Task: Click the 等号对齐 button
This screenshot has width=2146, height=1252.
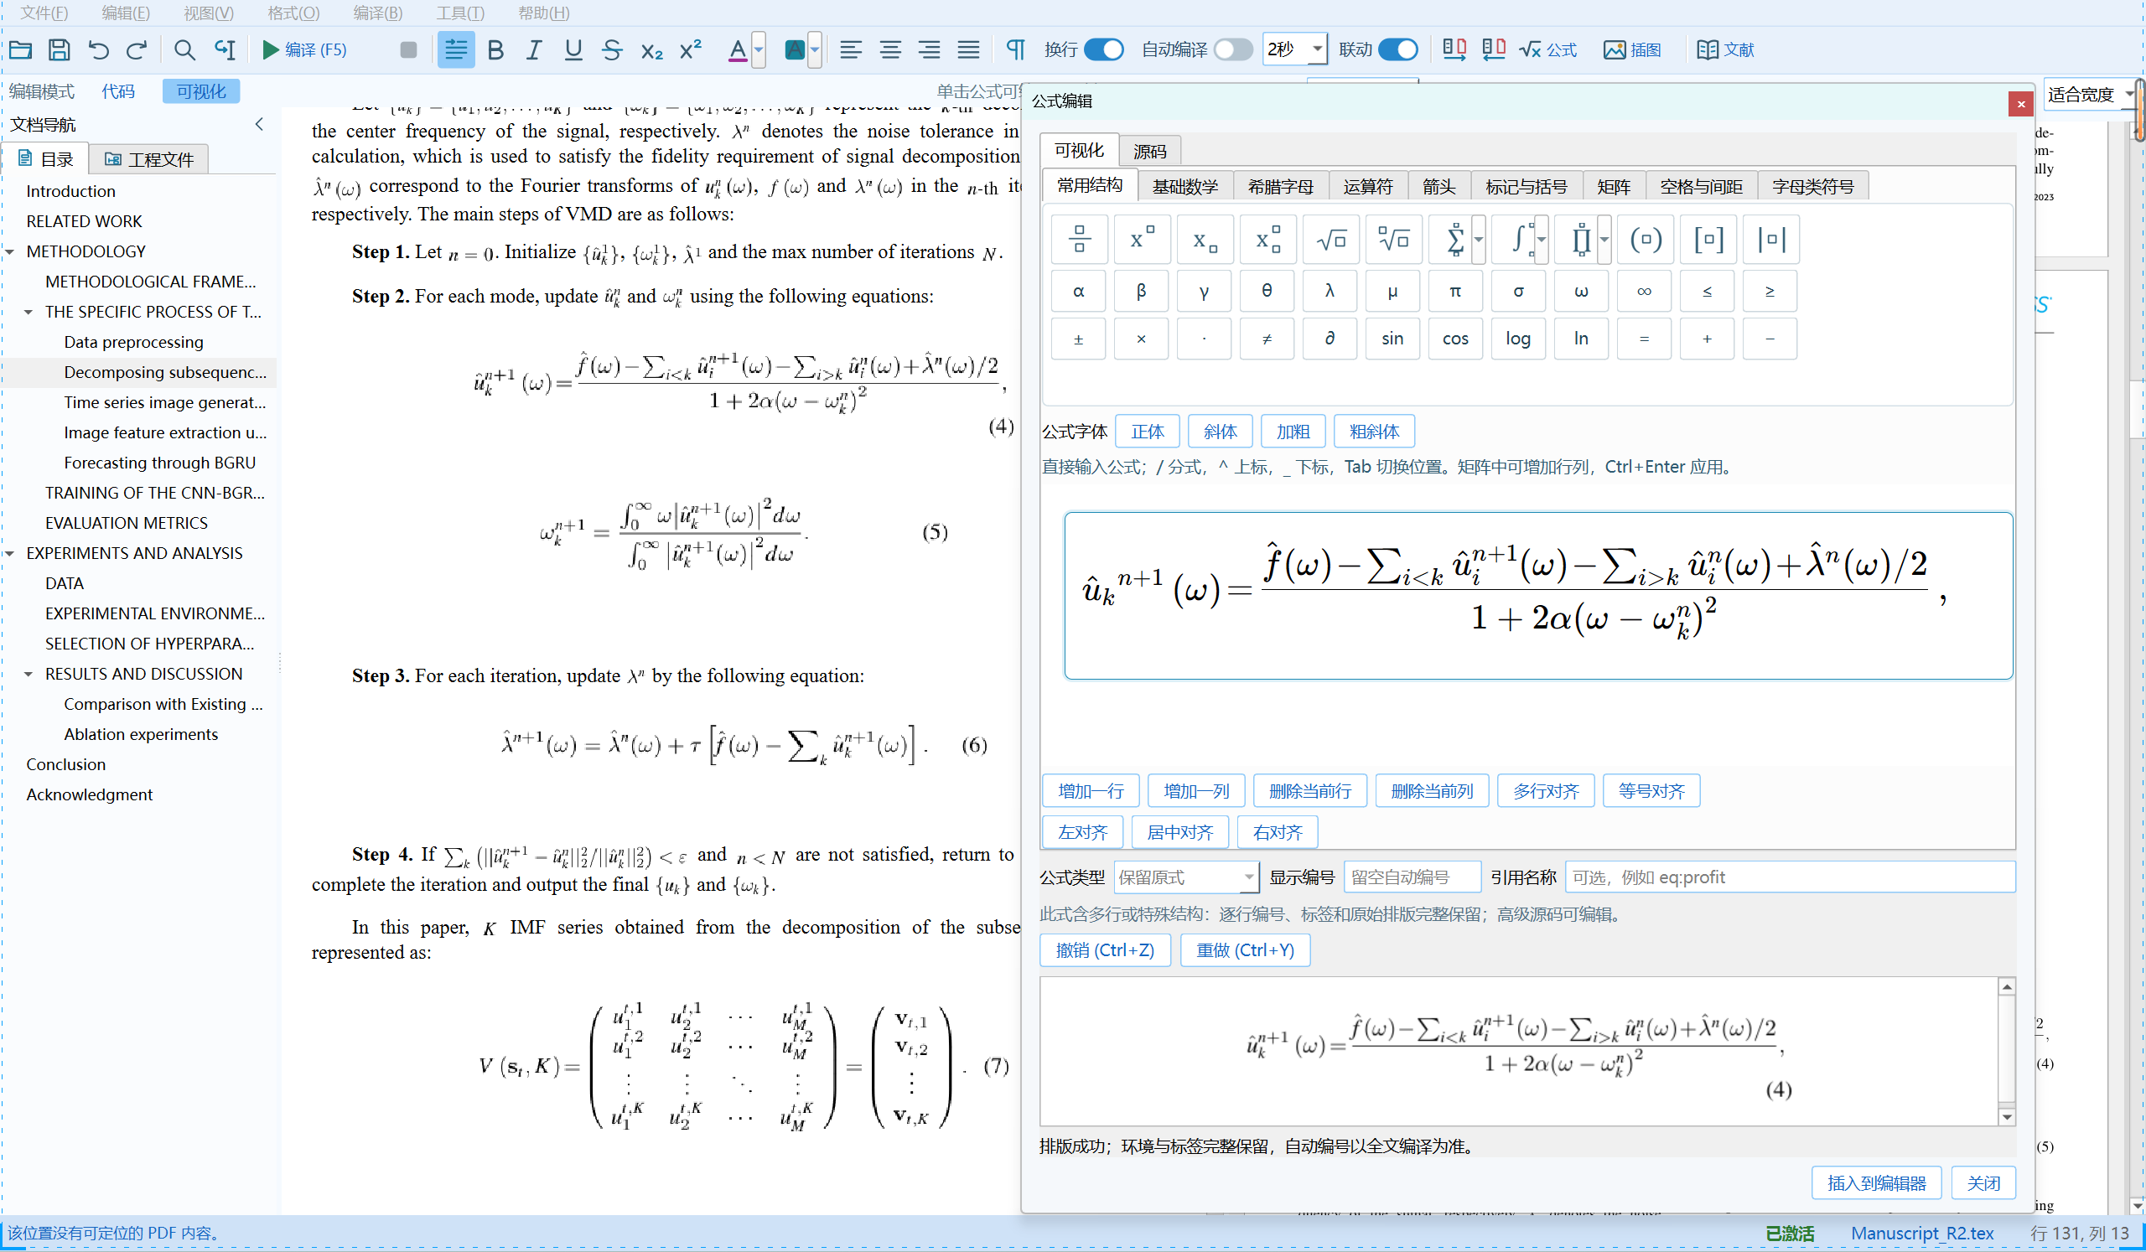Action: (1651, 791)
